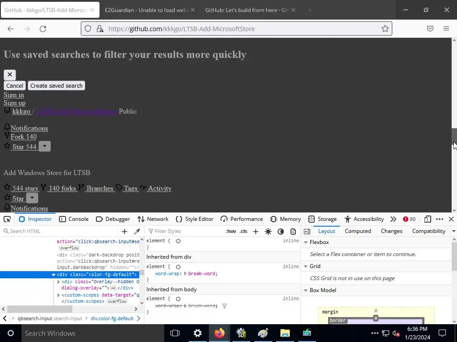Select the Changes sidebar tab
The height and width of the screenshot is (342, 457).
point(391,231)
